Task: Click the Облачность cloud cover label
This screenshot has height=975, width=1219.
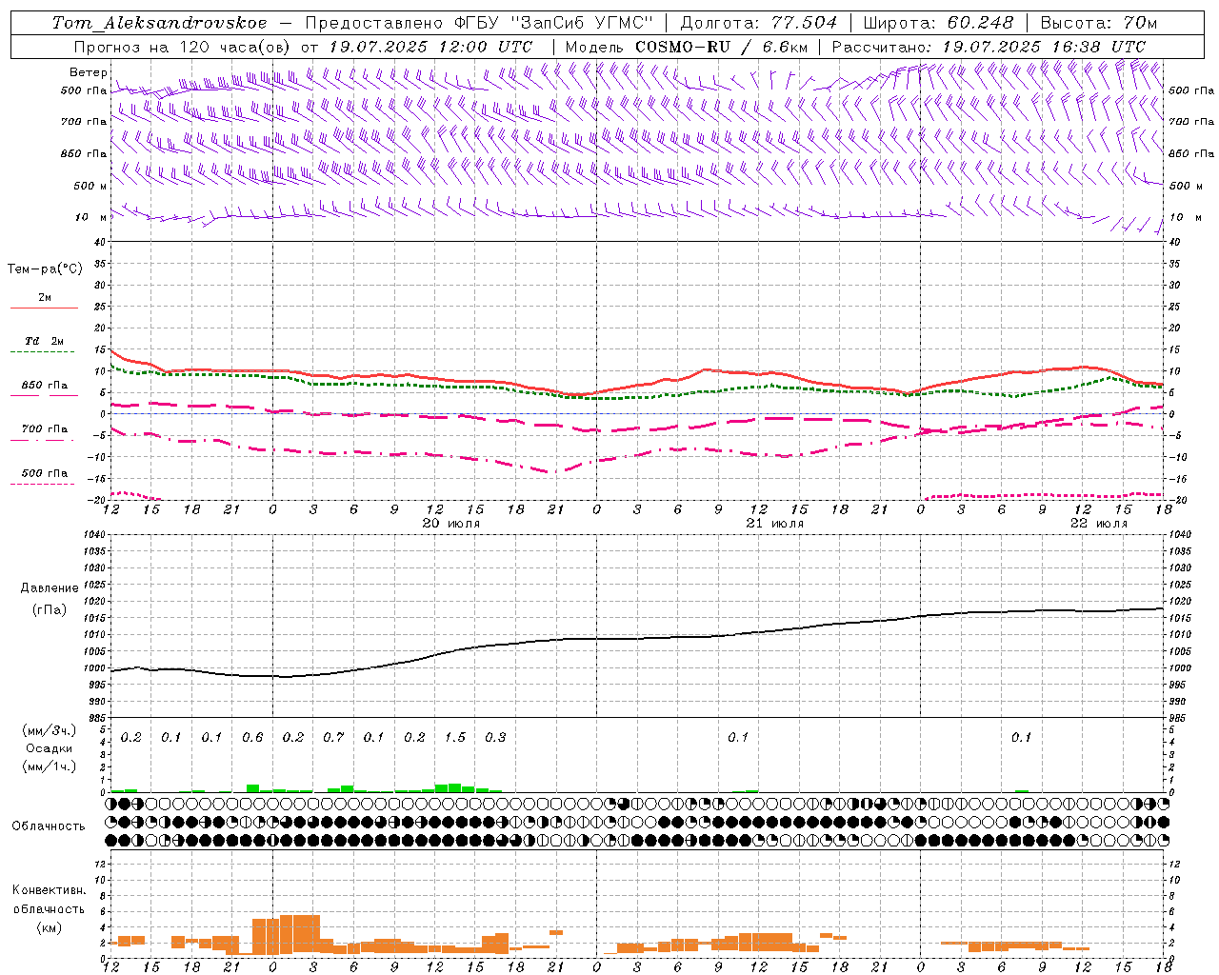Action: tap(49, 826)
